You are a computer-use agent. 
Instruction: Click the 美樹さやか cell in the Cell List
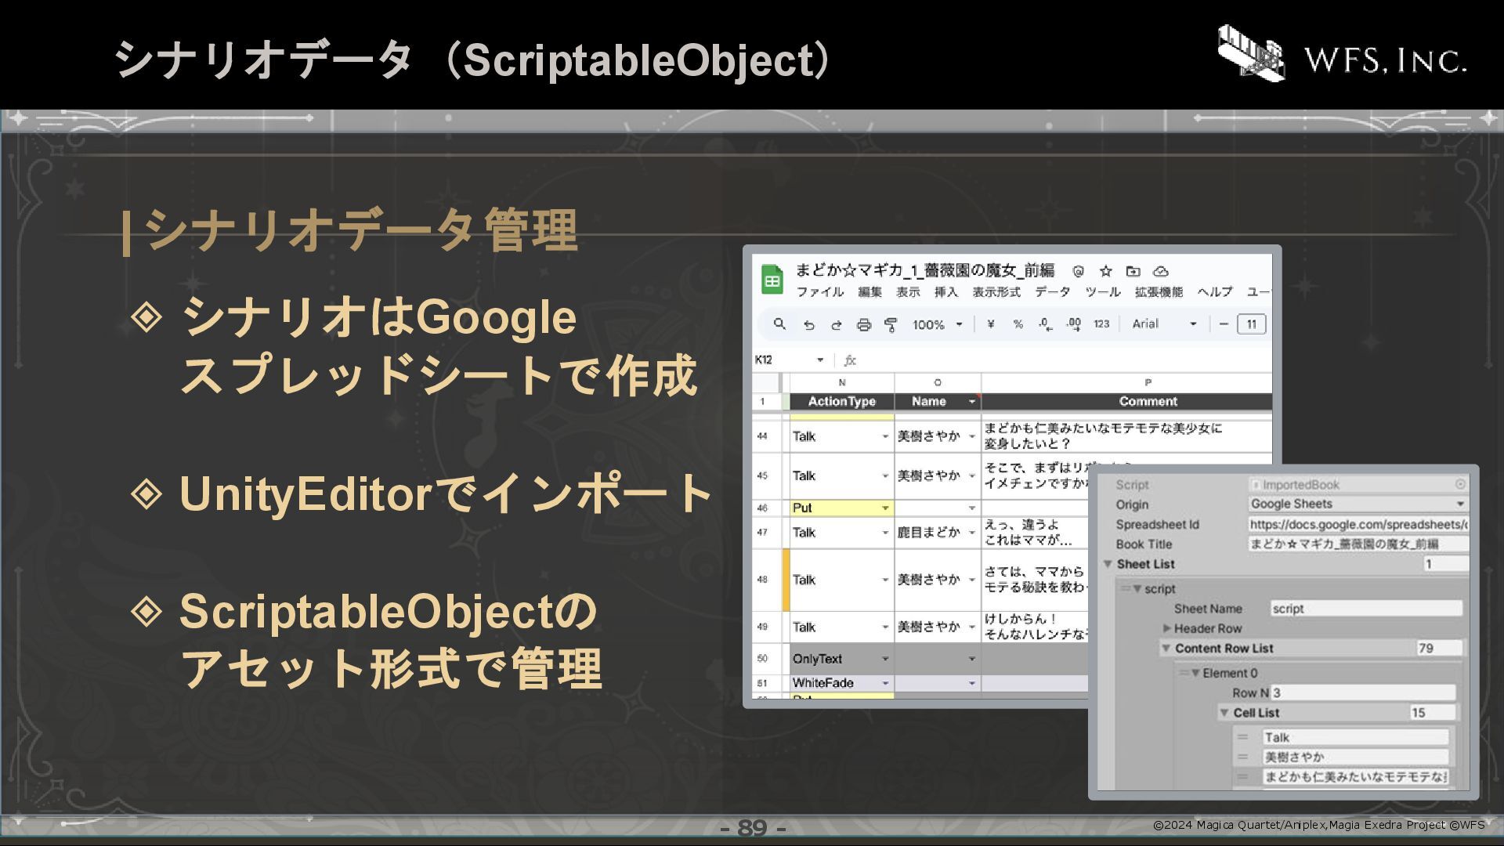click(x=1355, y=757)
